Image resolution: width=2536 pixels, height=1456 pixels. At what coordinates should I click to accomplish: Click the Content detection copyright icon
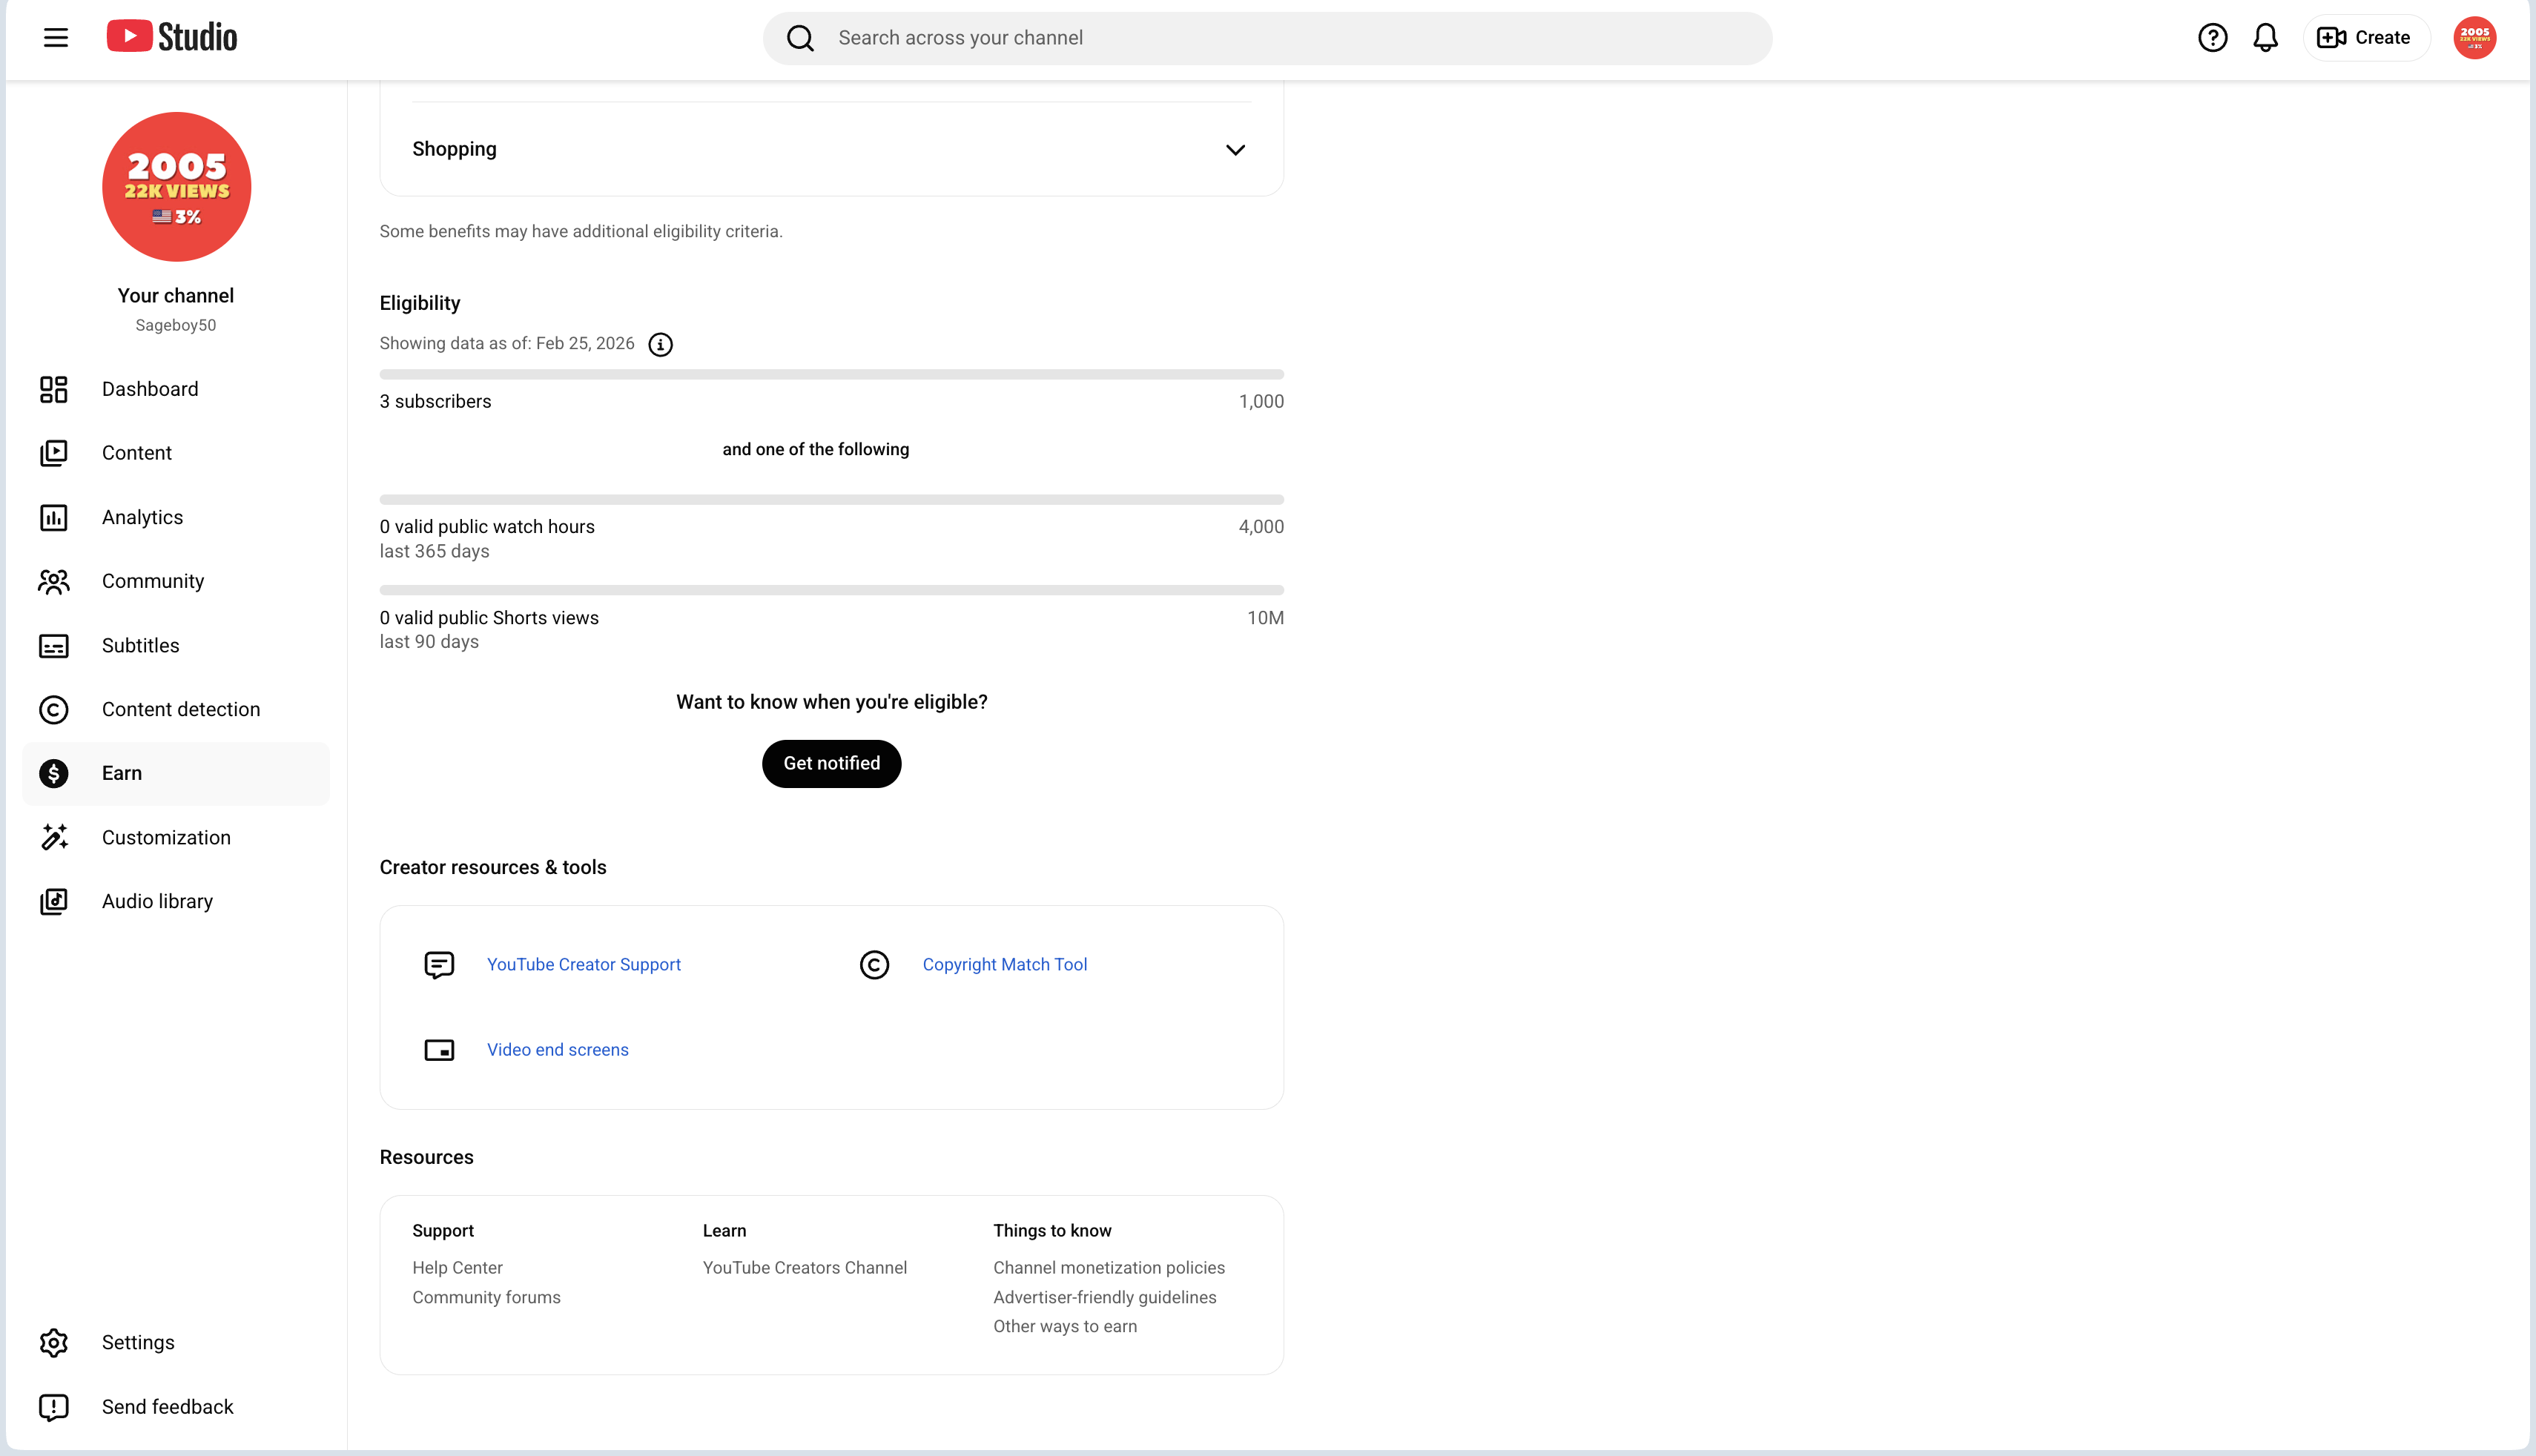(54, 710)
